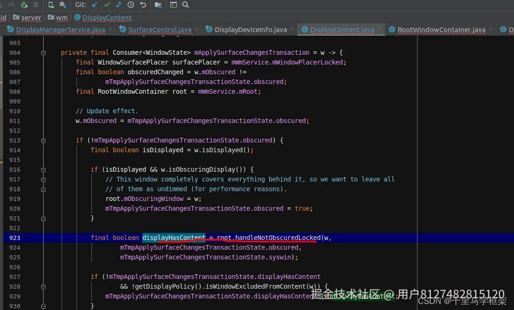The height and width of the screenshot is (310, 514).
Task: Collapse the if block fold at line 913
Action: click(x=43, y=141)
